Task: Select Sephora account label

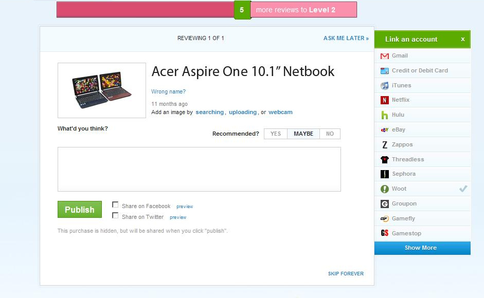Action: pos(404,174)
